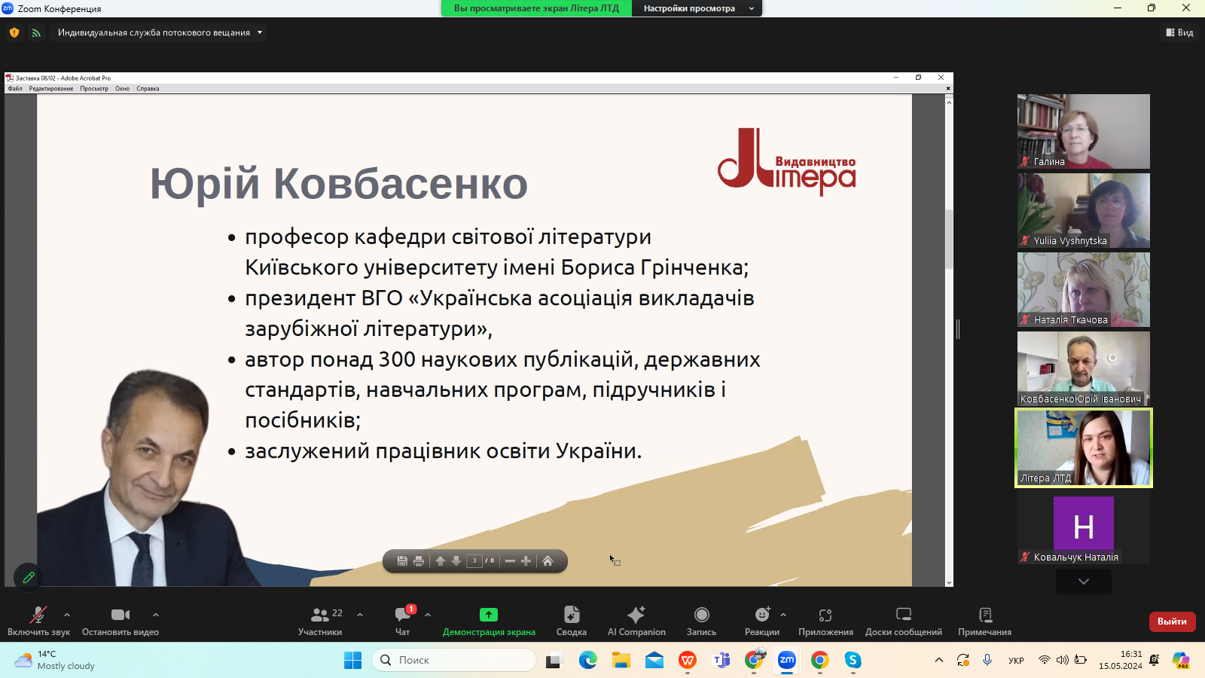The image size is (1205, 678).
Task: Expand audio options arrow beside microphone
Action: [67, 615]
